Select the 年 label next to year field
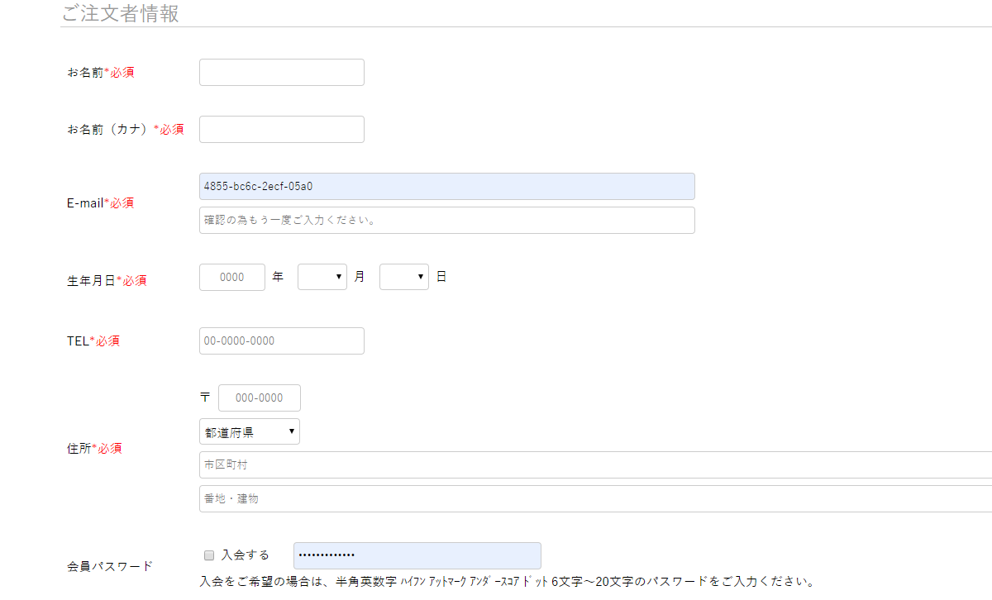 [278, 277]
